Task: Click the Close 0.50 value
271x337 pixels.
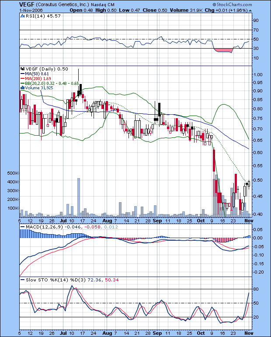Action: pos(155,11)
